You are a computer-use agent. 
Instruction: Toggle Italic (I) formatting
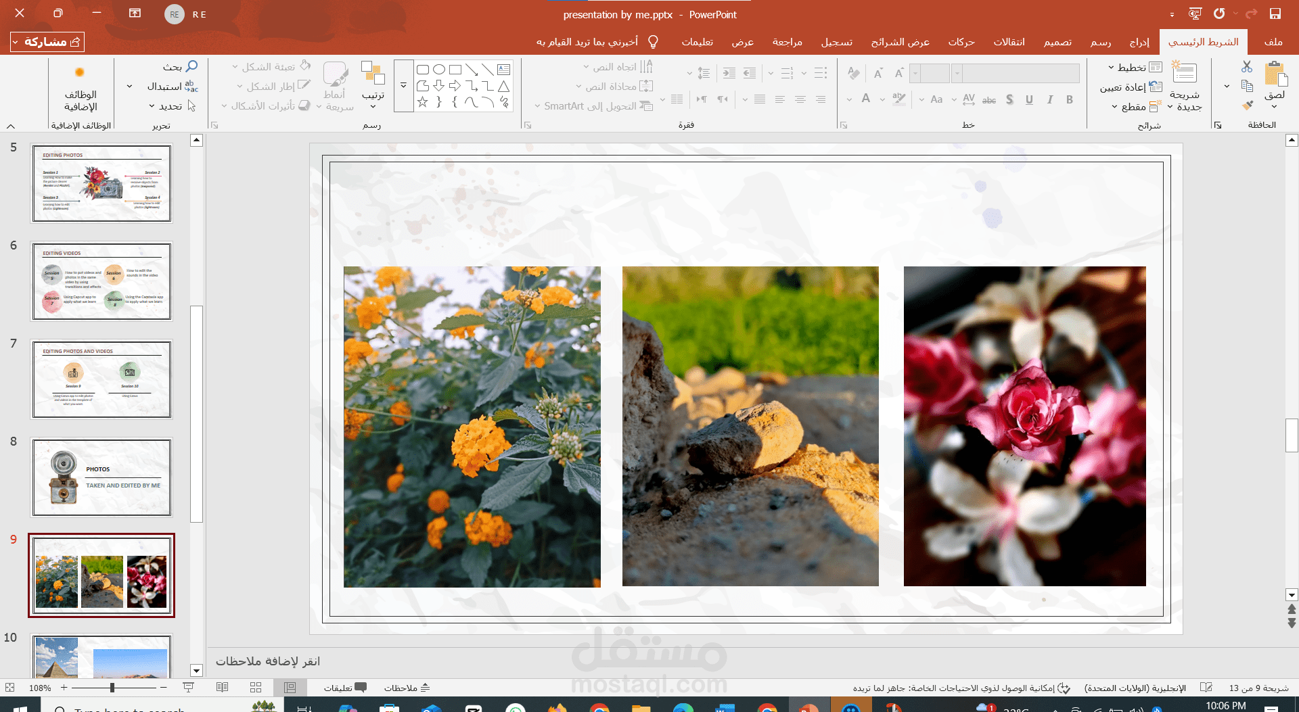pos(1049,99)
